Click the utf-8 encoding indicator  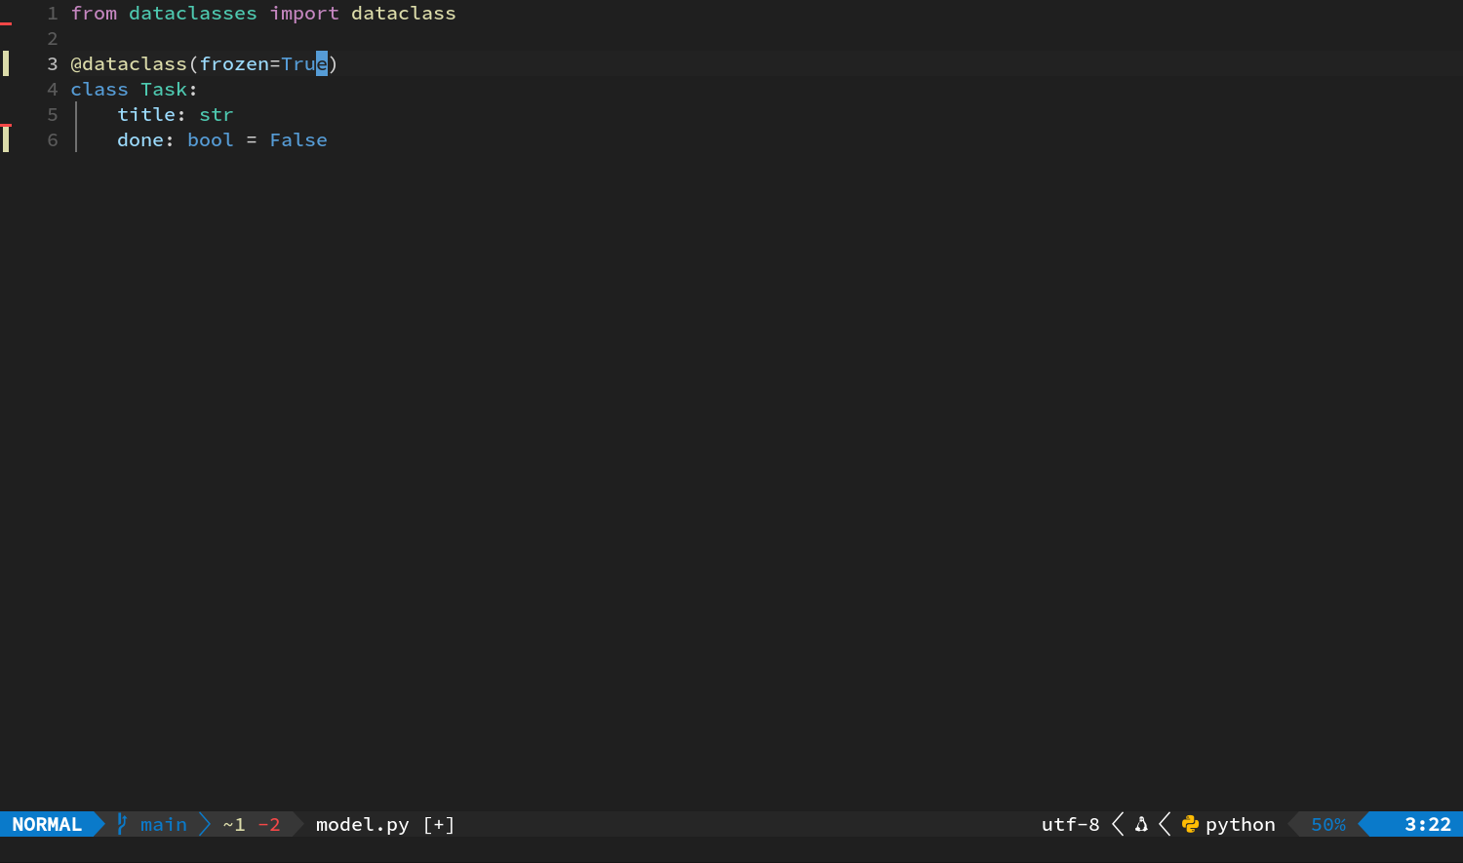point(1070,824)
